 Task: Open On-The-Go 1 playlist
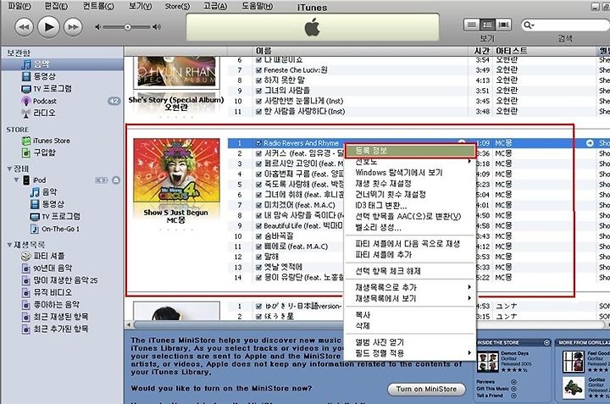[62, 229]
